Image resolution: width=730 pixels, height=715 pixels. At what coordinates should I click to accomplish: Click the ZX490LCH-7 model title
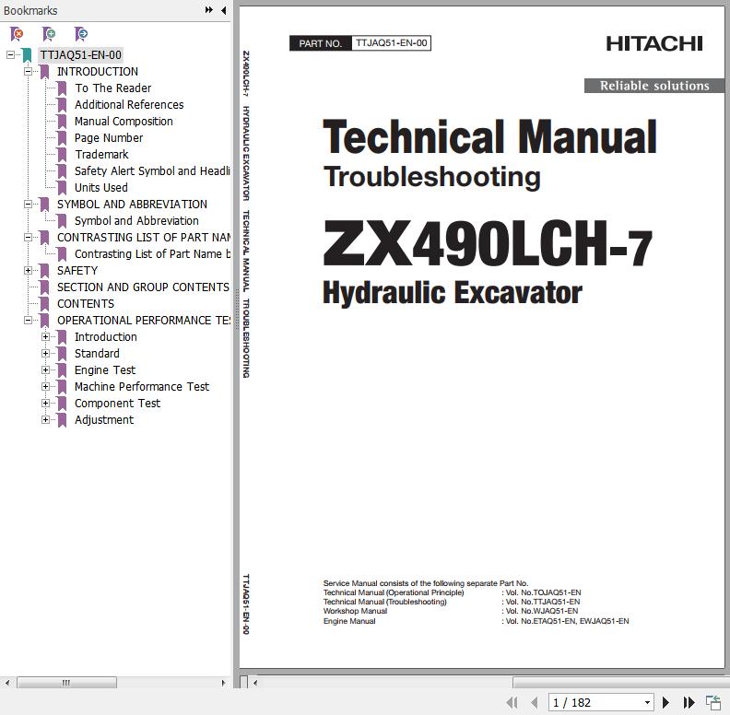(x=488, y=243)
